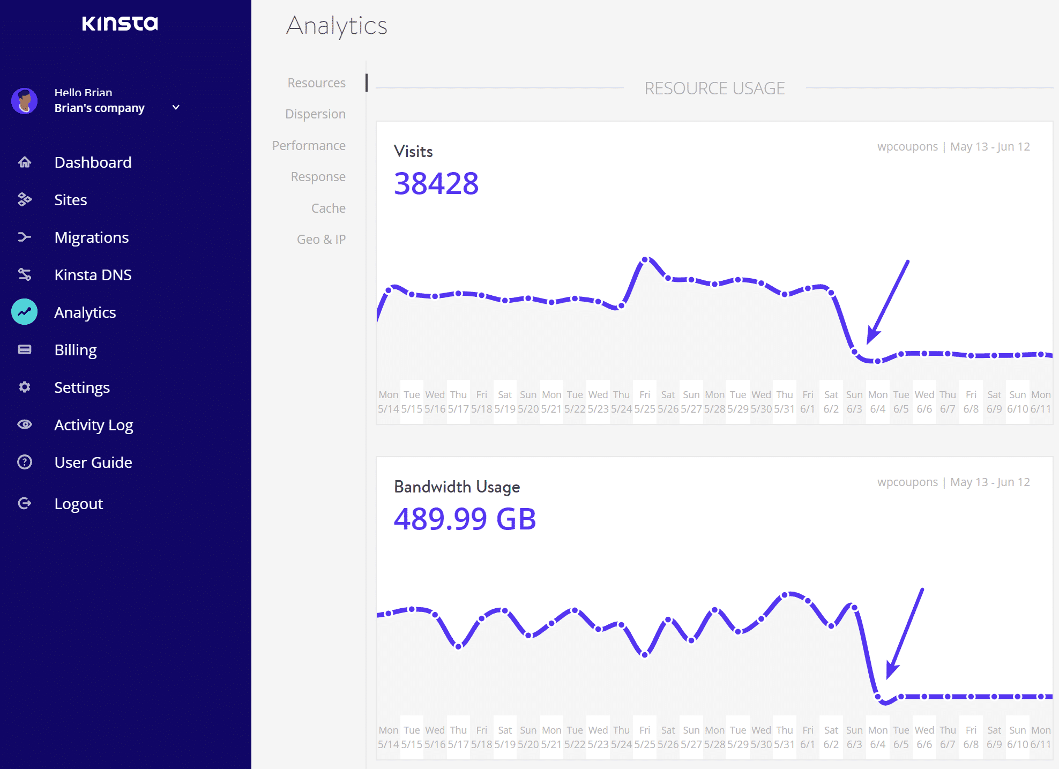Click the Activity Log icon in sidebar
This screenshot has height=769, width=1059.
[25, 424]
